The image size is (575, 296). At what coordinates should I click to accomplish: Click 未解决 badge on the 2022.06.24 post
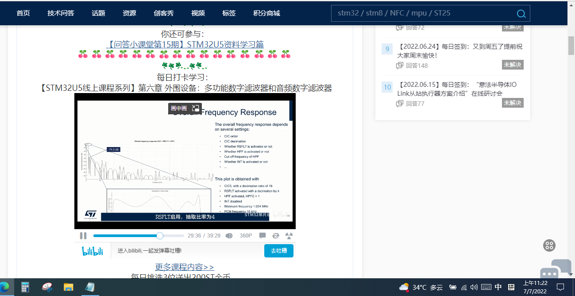tap(513, 65)
